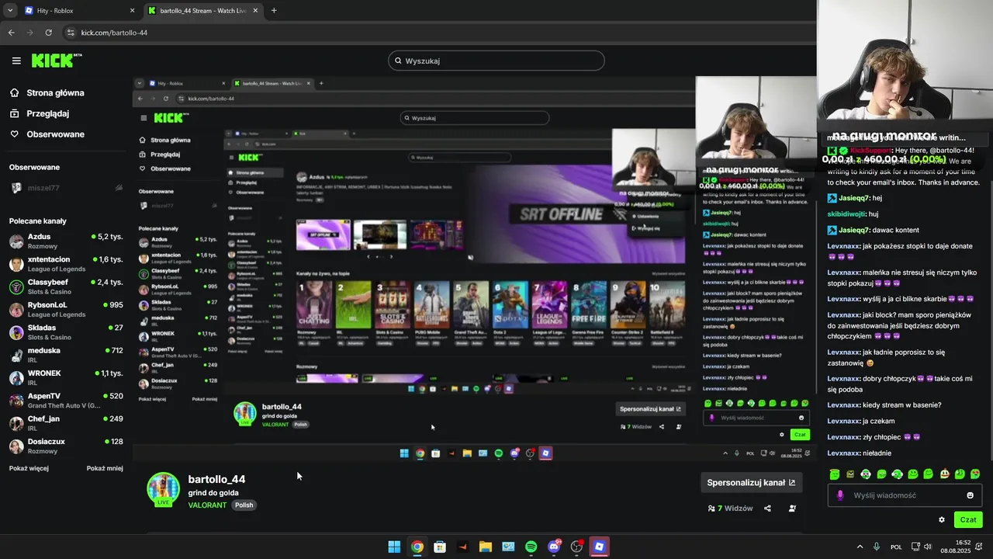Open the Składas channel
993x559 pixels.
pos(67,332)
